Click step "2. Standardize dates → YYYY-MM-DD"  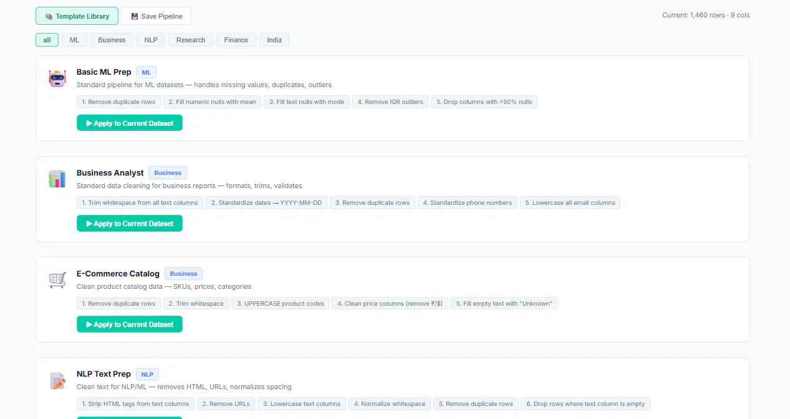[x=266, y=202]
